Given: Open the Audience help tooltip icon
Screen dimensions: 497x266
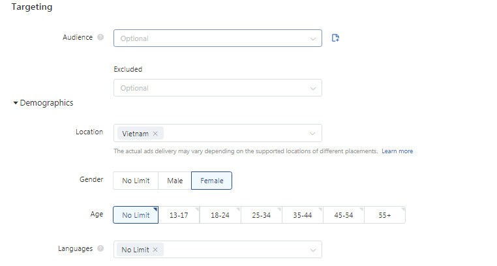Looking at the screenshot, I should (x=100, y=37).
